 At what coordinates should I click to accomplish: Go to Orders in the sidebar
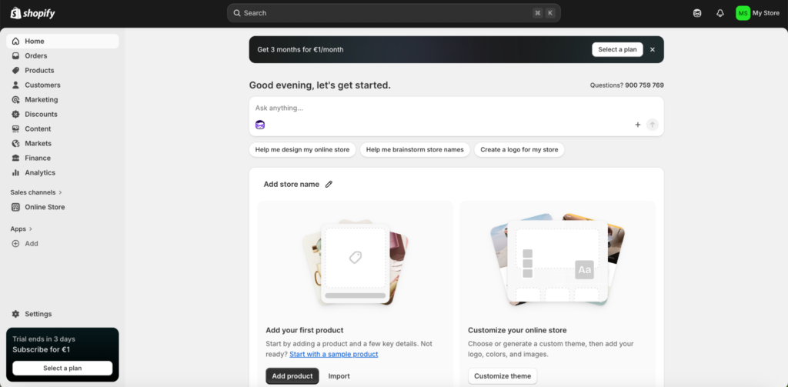click(35, 56)
